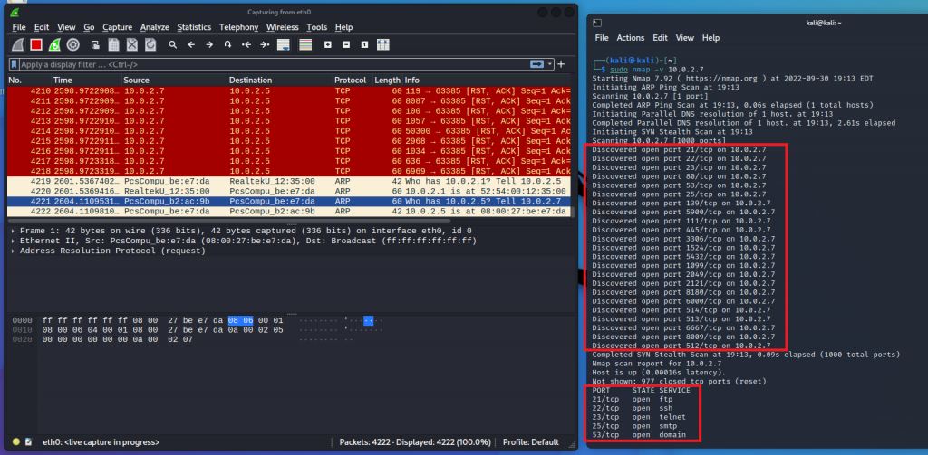Sort packets by Destination column header
This screenshot has height=455, width=928.
[x=279, y=80]
